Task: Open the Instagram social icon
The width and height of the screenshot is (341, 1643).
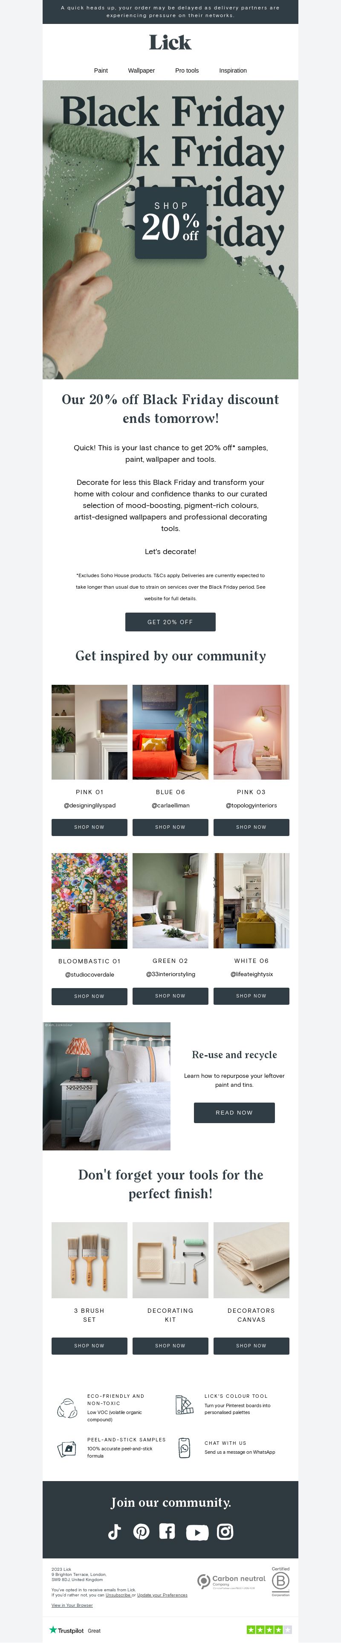Action: tap(225, 1532)
